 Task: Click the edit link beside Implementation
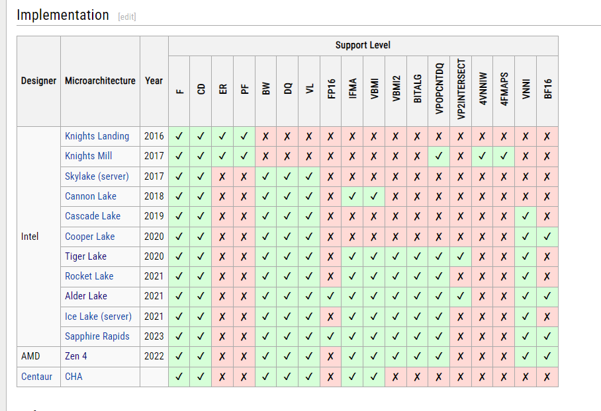click(x=126, y=17)
